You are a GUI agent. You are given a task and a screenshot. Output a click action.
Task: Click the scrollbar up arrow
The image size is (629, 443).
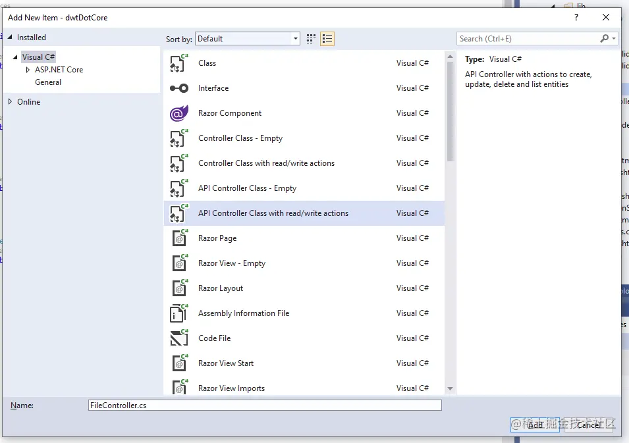coord(450,57)
